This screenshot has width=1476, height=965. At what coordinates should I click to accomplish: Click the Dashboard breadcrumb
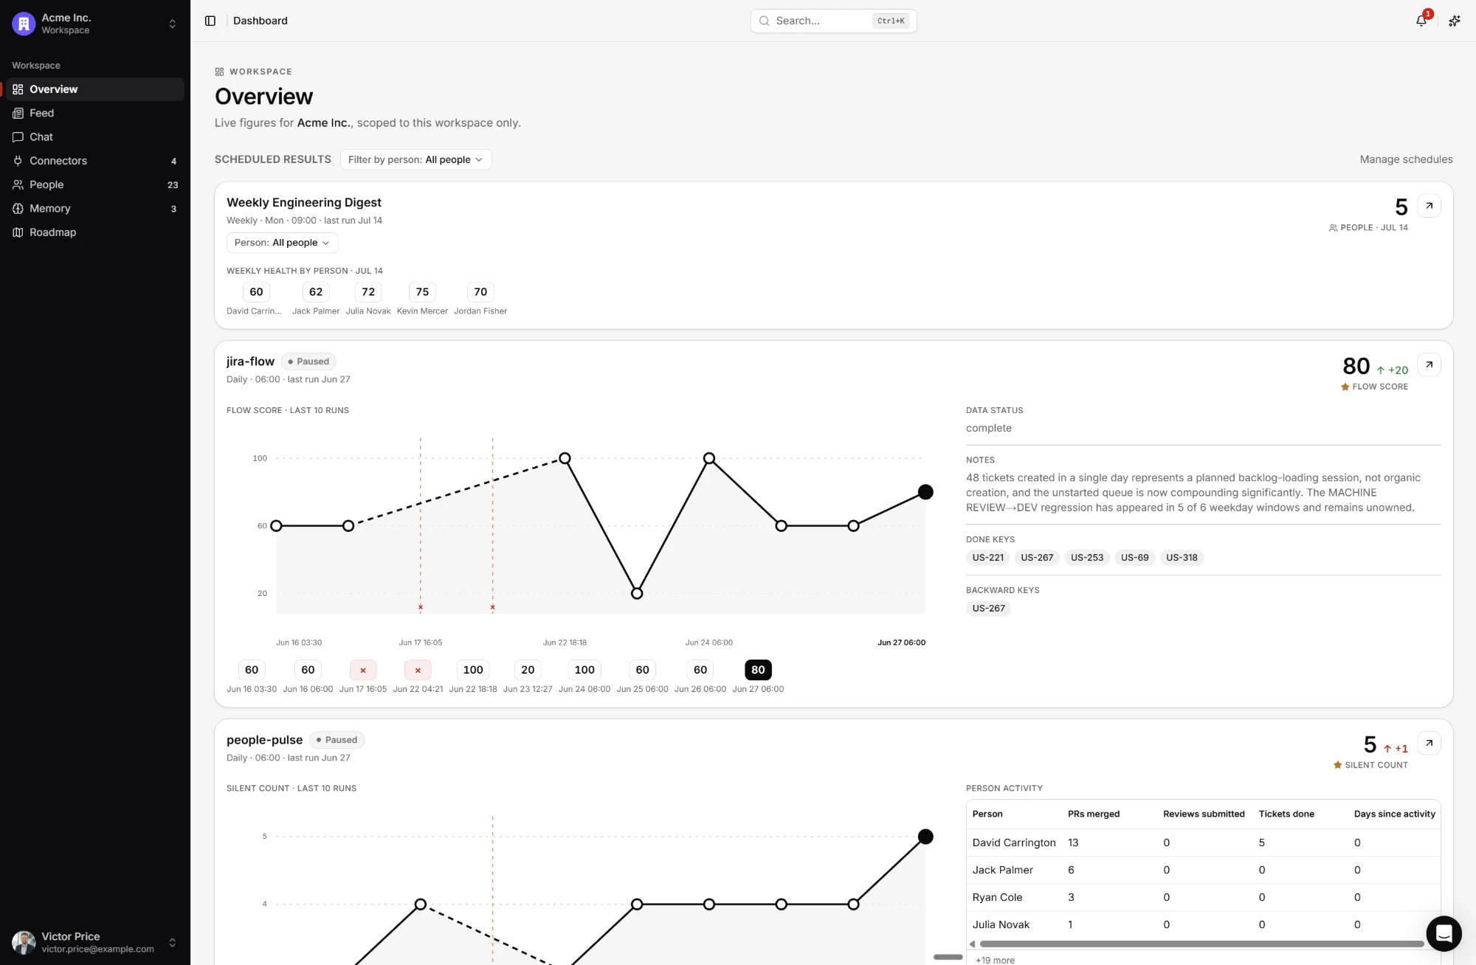pyautogui.click(x=261, y=21)
